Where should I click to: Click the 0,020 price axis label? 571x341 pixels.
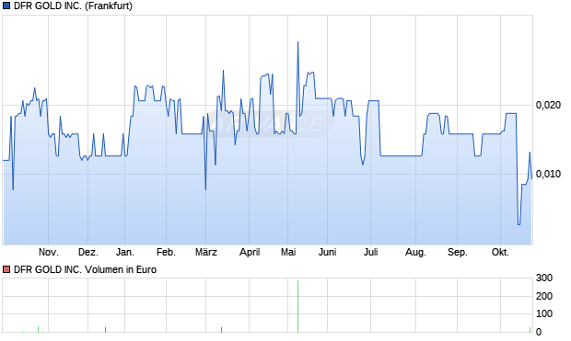coord(548,105)
